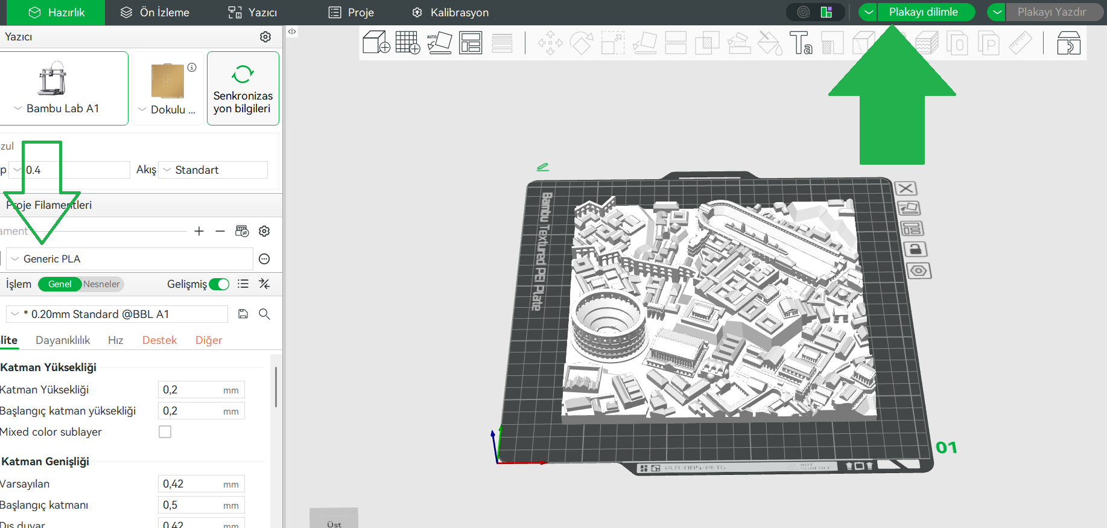Remove a filament with minus button

220,231
